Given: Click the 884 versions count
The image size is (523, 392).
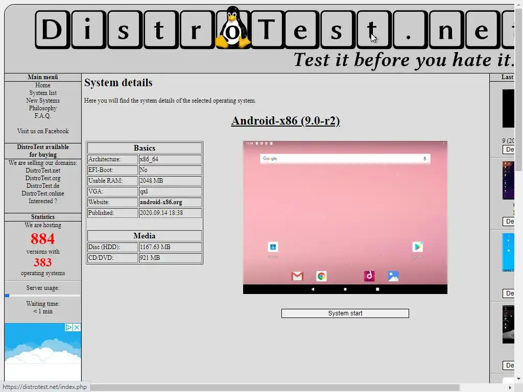Looking at the screenshot, I should pos(43,239).
